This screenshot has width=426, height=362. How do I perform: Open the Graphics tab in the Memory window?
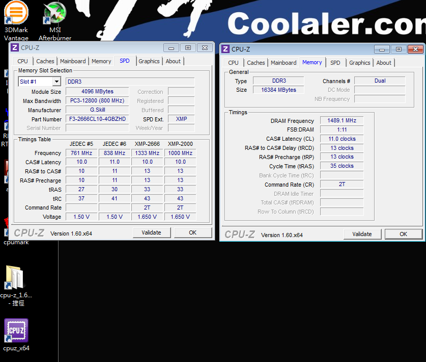click(x=360, y=63)
